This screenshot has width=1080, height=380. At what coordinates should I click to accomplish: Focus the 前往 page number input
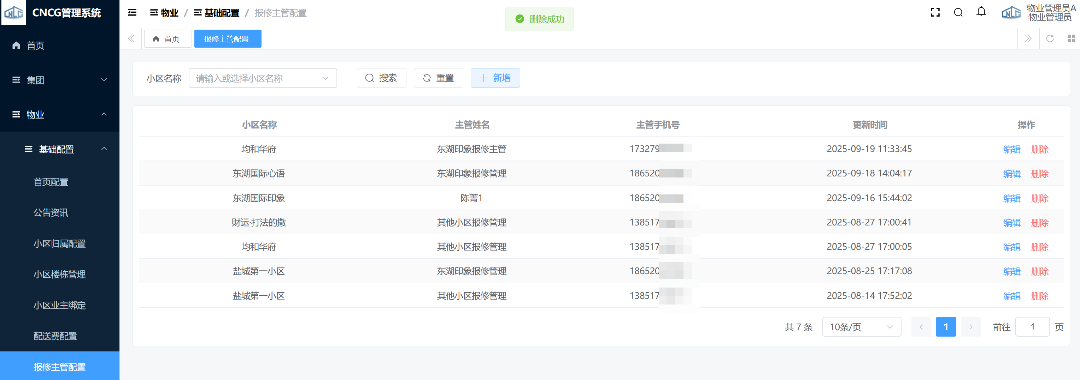tap(1032, 327)
